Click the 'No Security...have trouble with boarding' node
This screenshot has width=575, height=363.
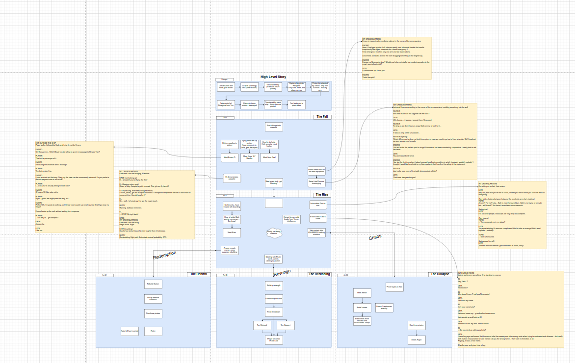tap(232, 206)
